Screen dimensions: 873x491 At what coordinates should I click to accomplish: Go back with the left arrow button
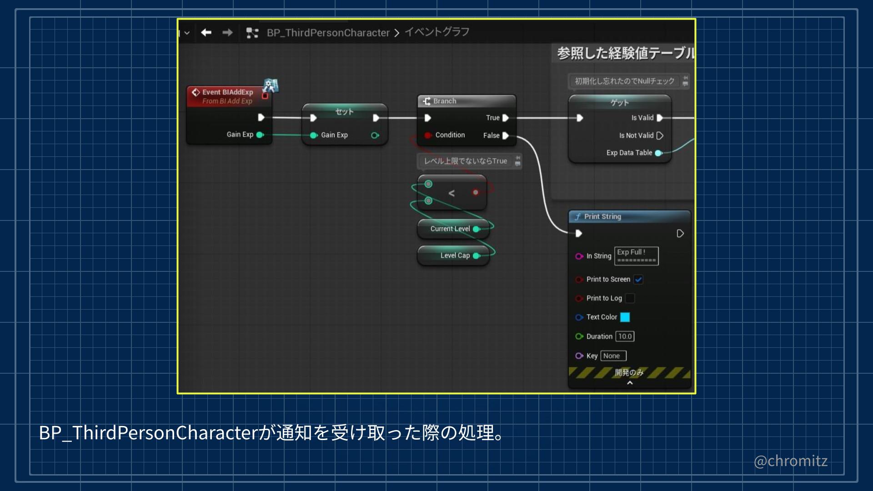pyautogui.click(x=206, y=32)
